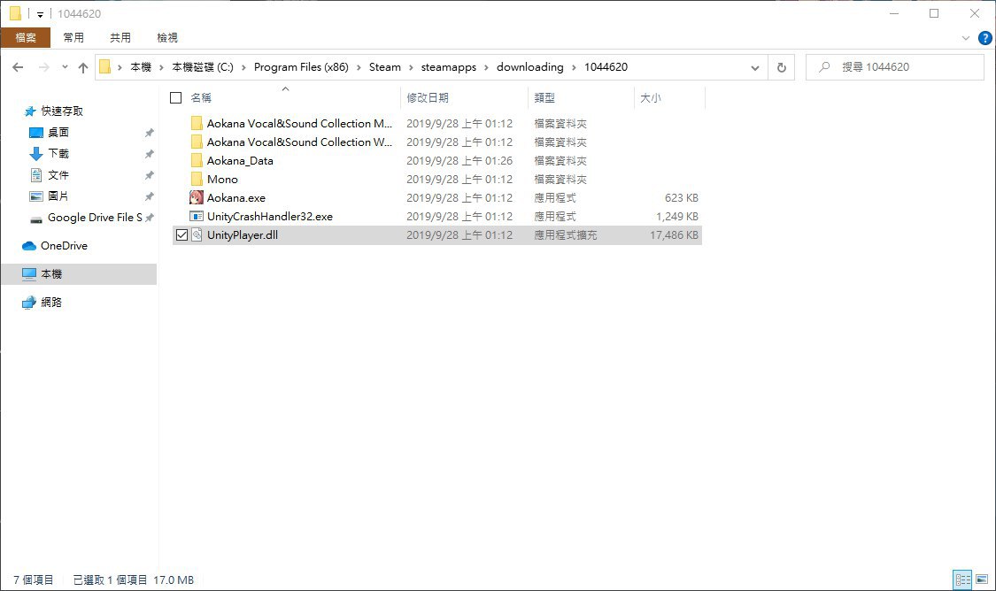Click the pin icon beside 圖片
This screenshot has width=996, height=591.
(x=150, y=196)
